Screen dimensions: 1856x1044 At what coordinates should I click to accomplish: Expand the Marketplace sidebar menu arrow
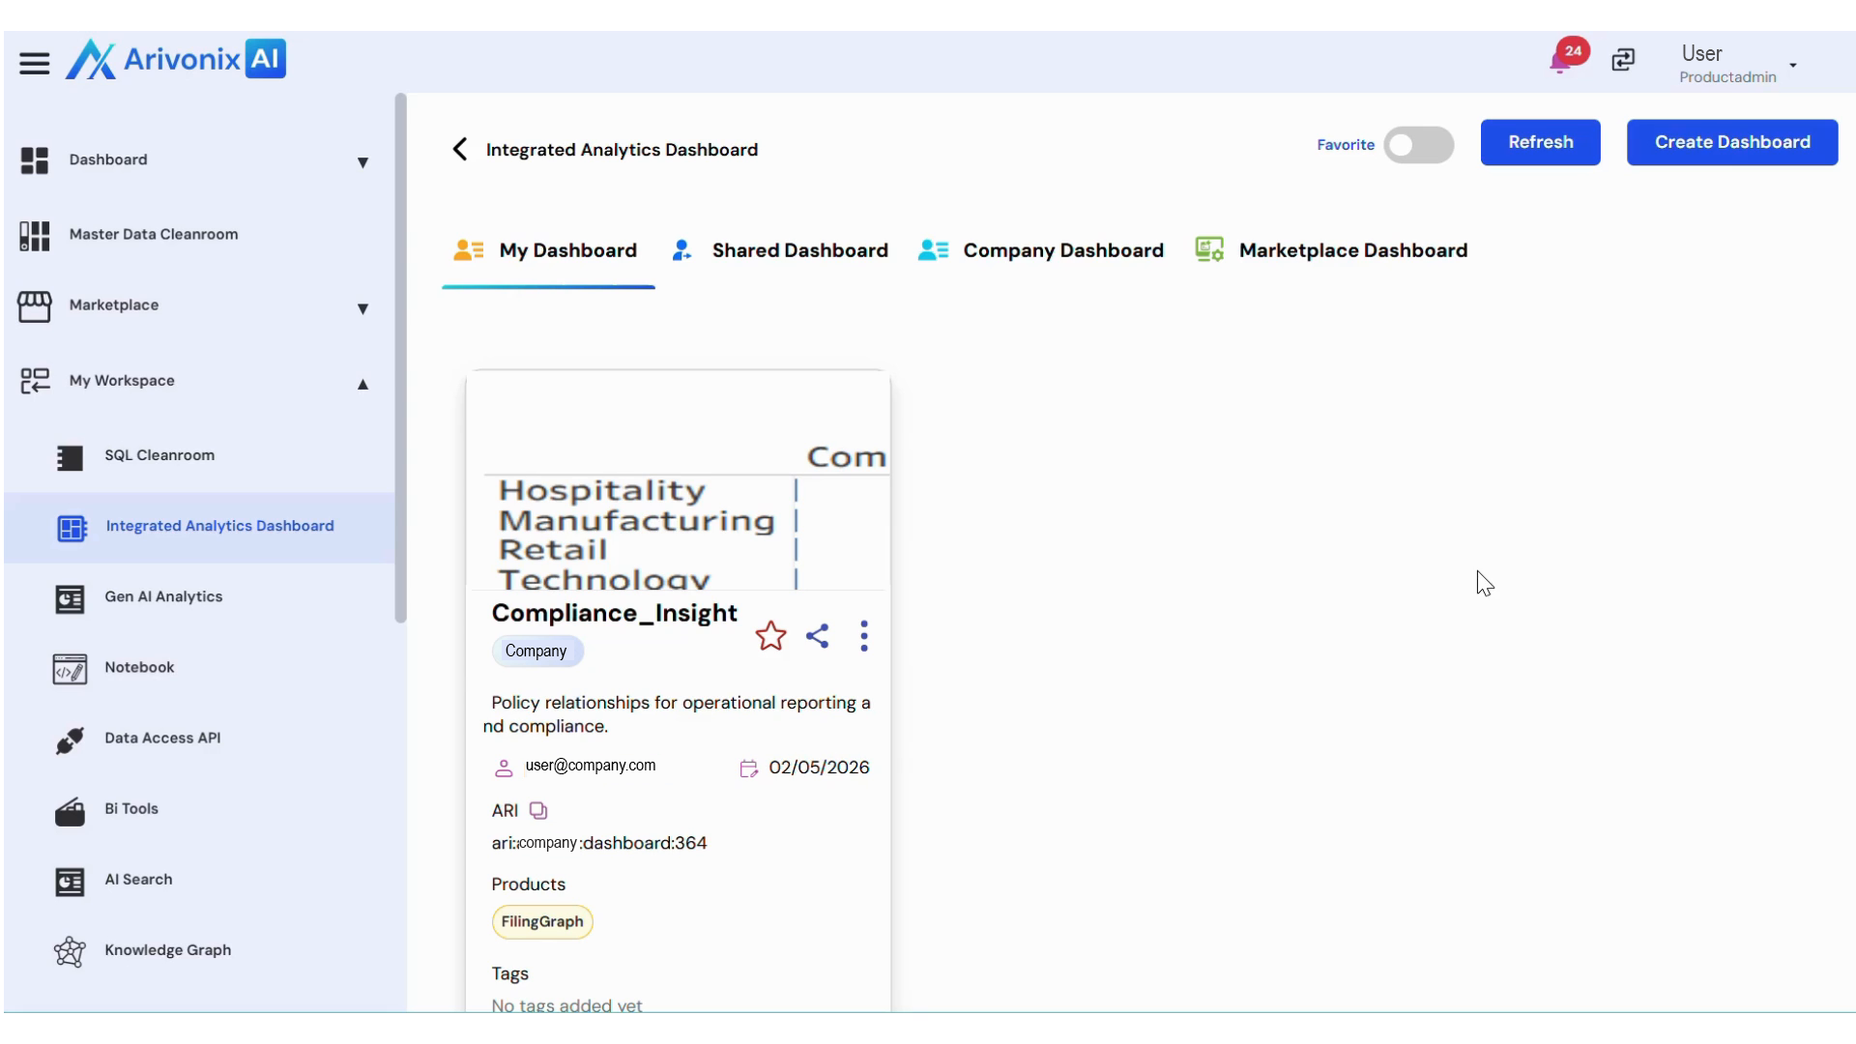pyautogui.click(x=362, y=309)
